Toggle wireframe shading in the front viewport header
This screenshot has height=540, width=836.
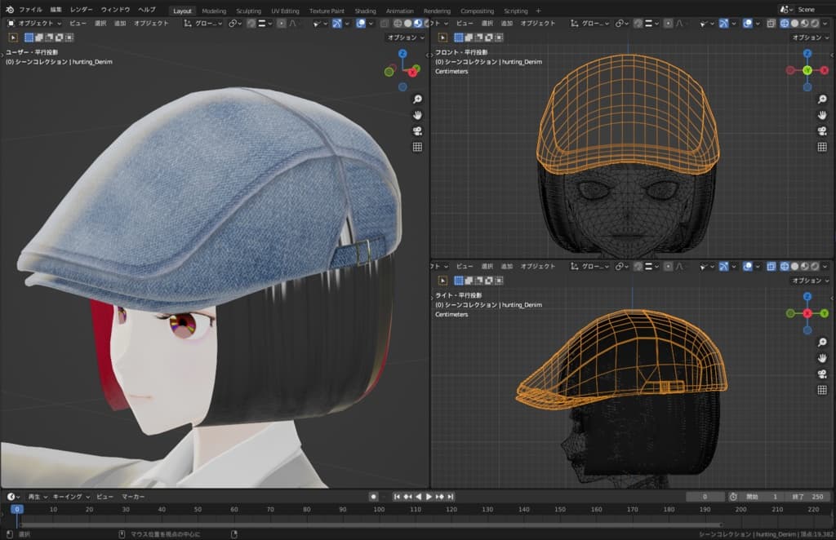coord(783,24)
